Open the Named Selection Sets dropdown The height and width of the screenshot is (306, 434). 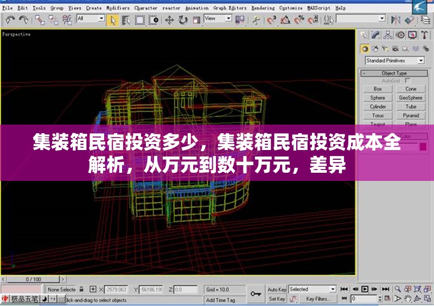pyautogui.click(x=361, y=18)
